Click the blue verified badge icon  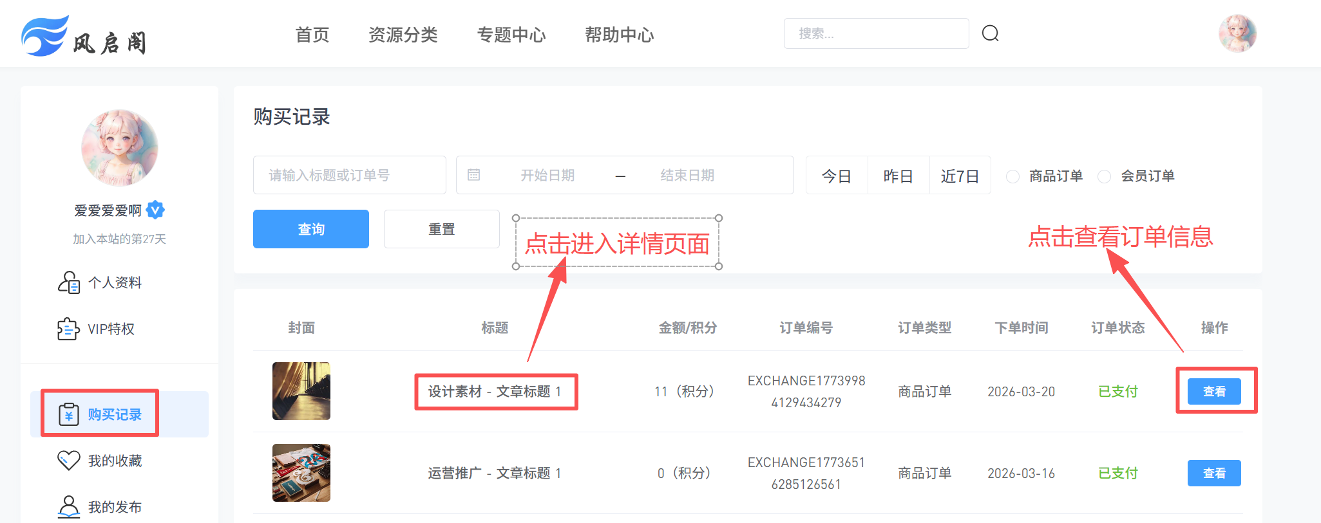(x=155, y=210)
